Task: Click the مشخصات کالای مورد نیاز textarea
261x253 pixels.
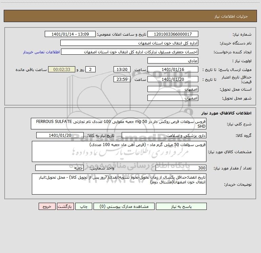Action: click(119, 151)
